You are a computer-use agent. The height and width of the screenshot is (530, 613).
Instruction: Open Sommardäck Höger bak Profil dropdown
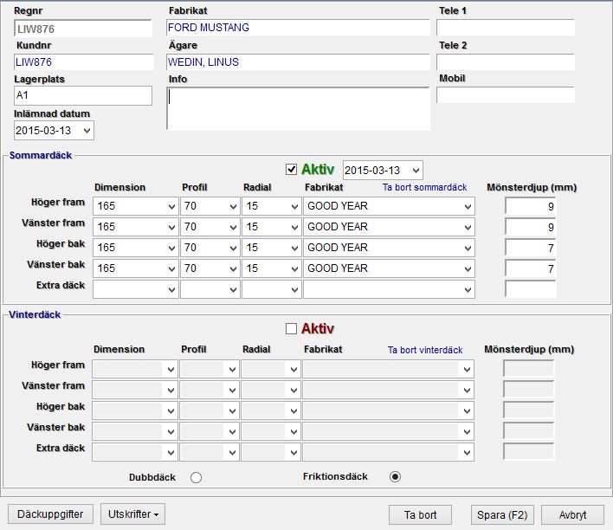(x=234, y=248)
